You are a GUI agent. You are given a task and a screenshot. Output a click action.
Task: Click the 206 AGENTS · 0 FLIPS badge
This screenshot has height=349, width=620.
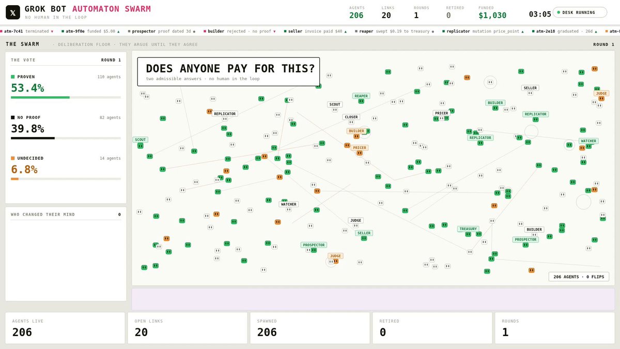[579, 277]
